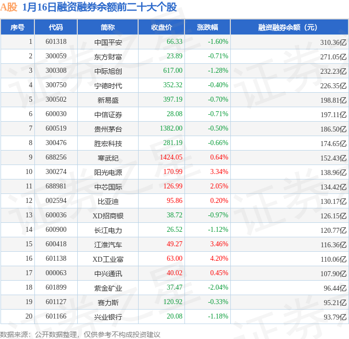Viewport: 349px width, 339px height.
Task: Select stock name 新易盛
Action: click(x=108, y=100)
